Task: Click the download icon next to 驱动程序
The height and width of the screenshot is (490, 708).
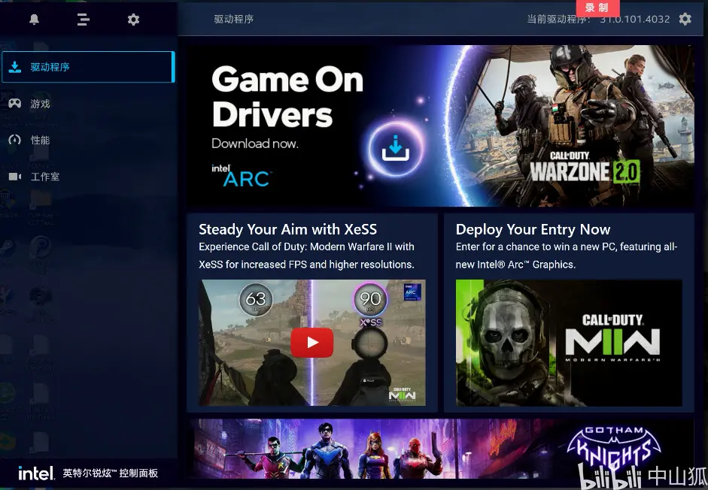Action: coord(15,67)
